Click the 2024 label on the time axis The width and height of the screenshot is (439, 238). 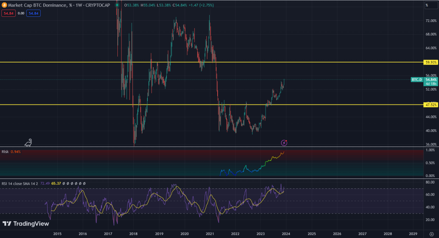[286, 234]
